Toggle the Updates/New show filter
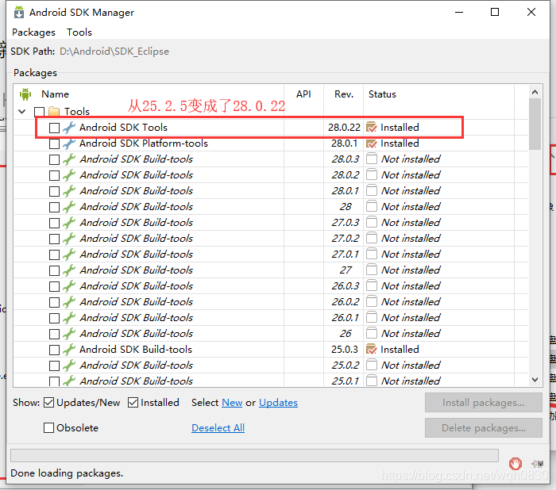 coord(48,403)
